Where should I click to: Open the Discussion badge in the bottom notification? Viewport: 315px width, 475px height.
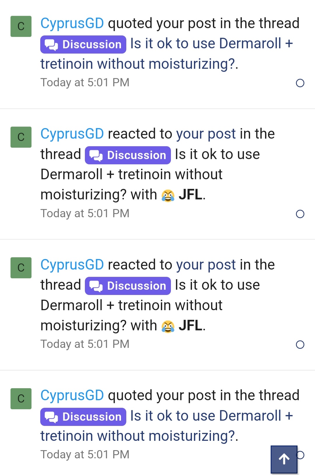pos(83,416)
